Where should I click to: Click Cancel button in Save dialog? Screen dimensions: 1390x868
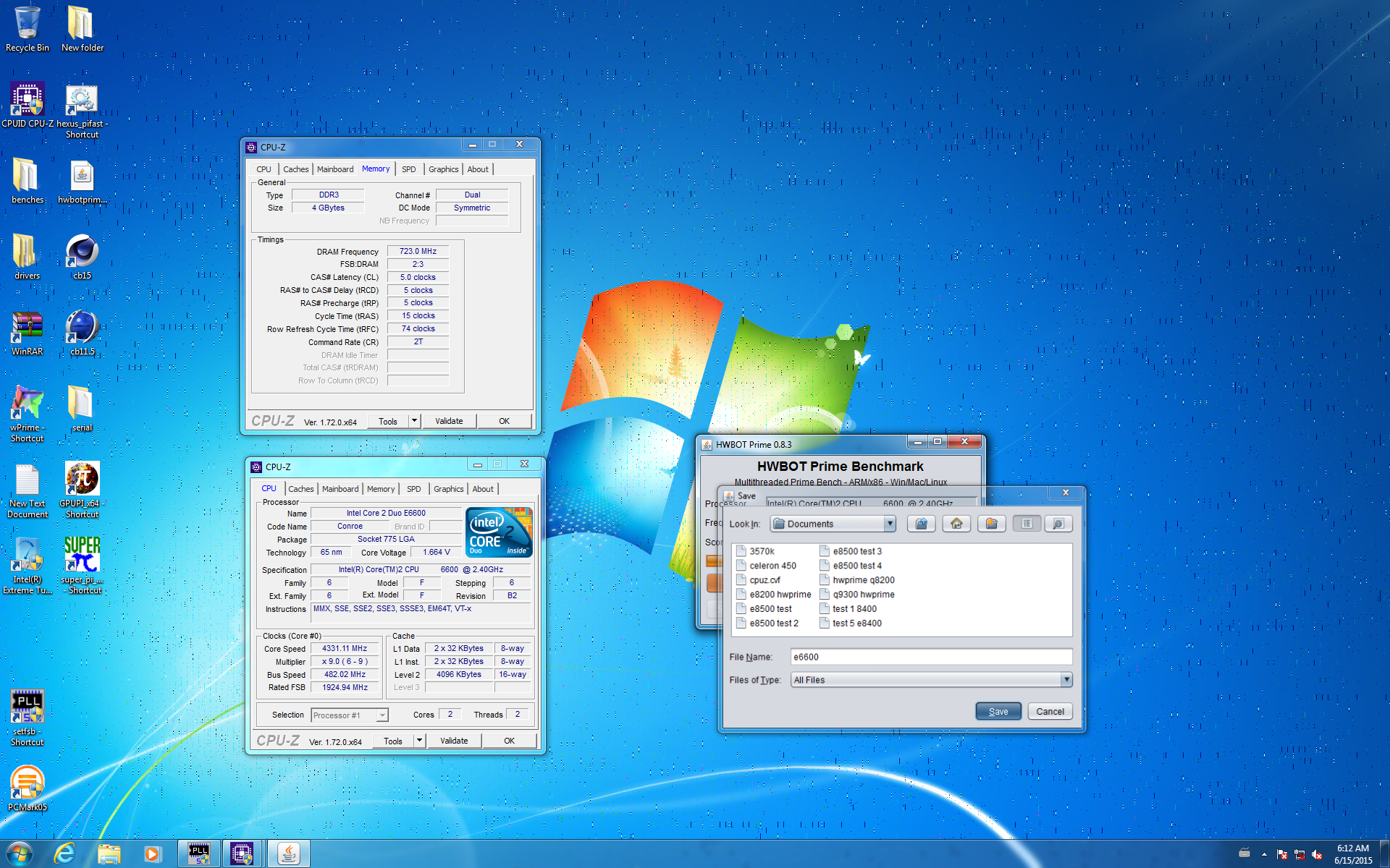(1050, 711)
